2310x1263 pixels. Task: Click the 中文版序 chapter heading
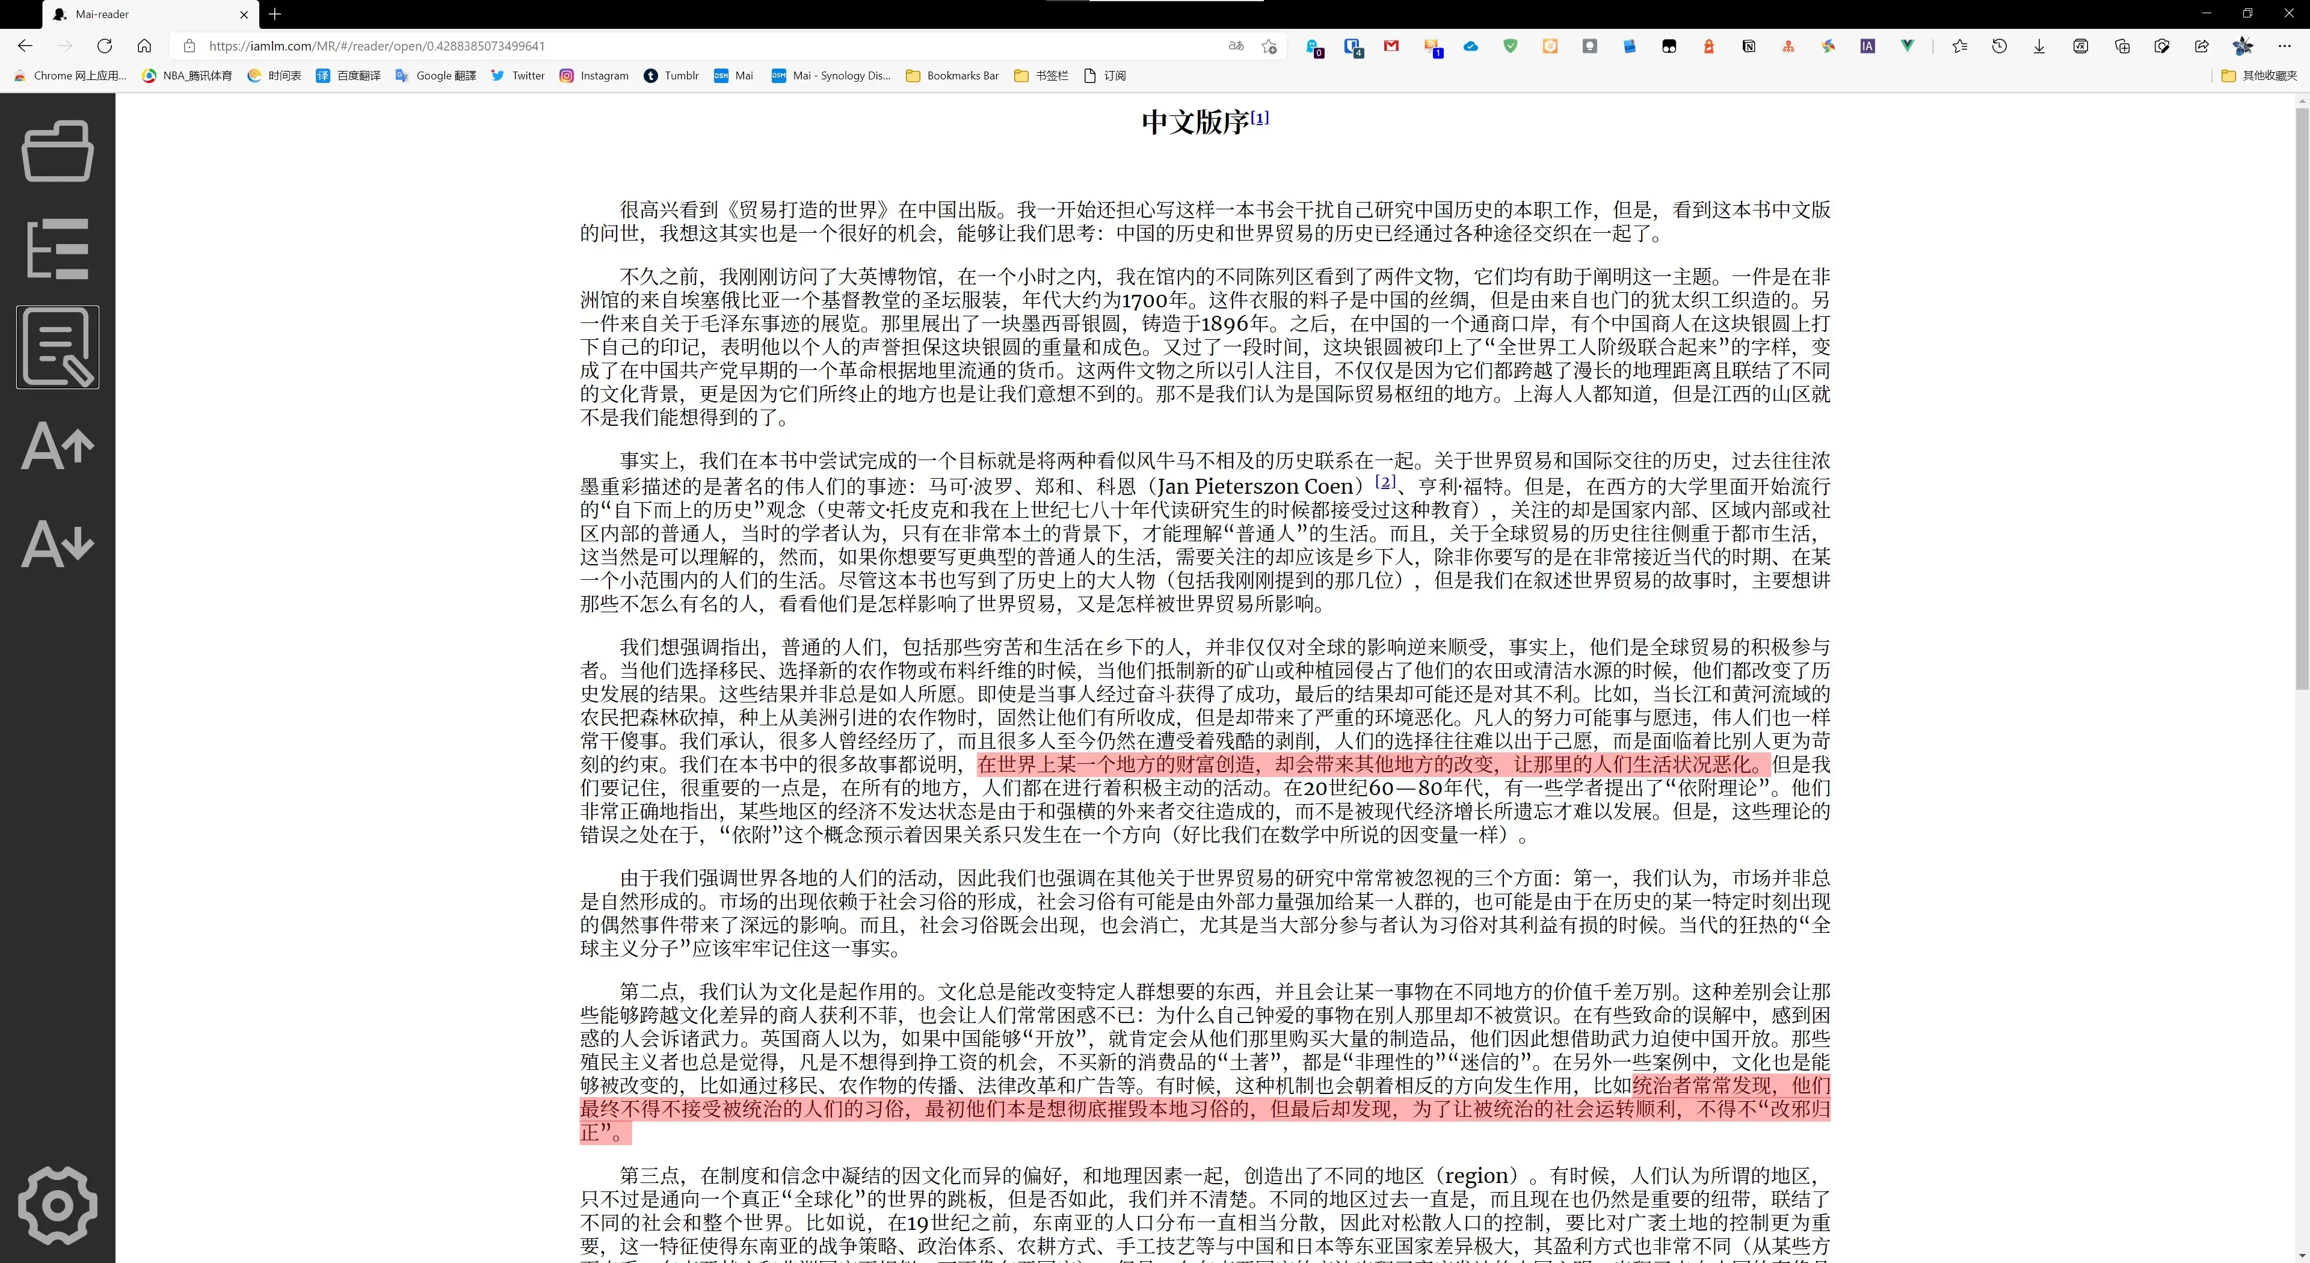1195,123
